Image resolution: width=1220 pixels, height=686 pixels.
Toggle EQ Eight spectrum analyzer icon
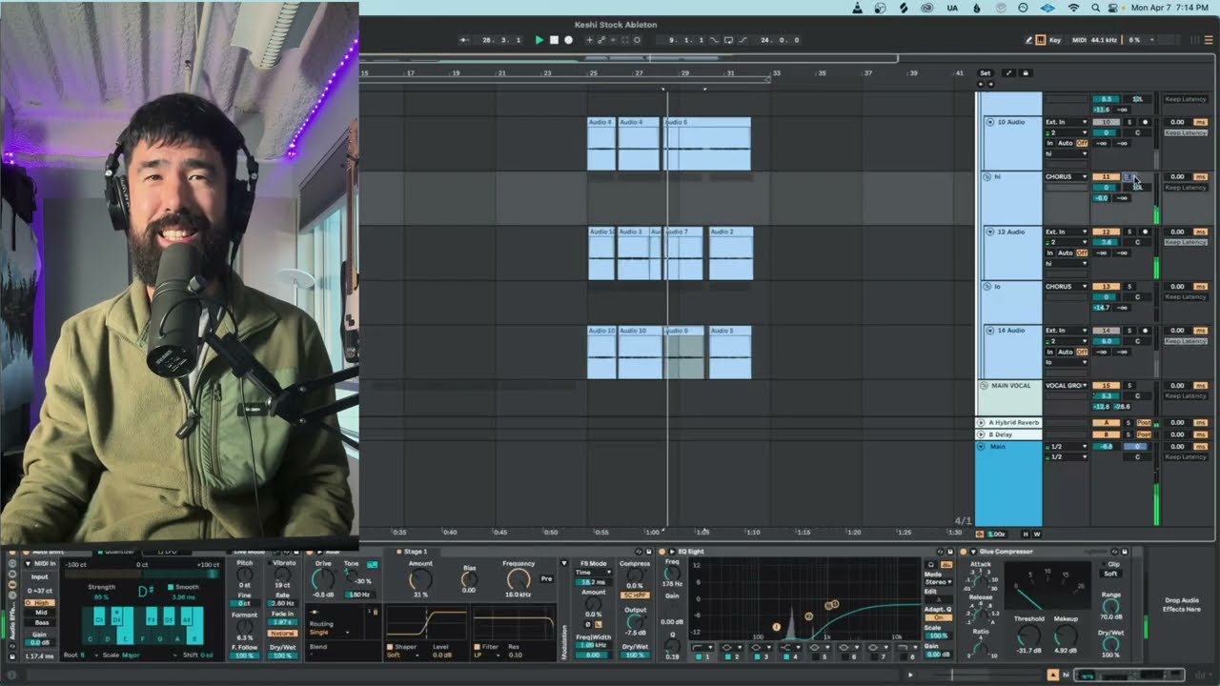(x=945, y=564)
